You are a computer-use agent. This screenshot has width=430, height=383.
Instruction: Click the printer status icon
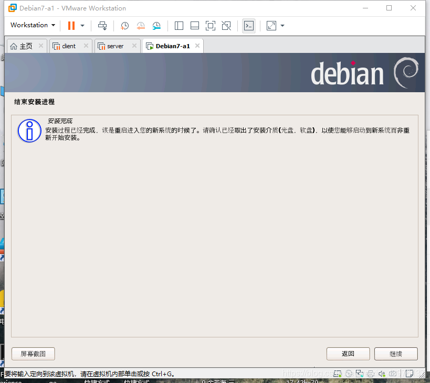pyautogui.click(x=371, y=374)
